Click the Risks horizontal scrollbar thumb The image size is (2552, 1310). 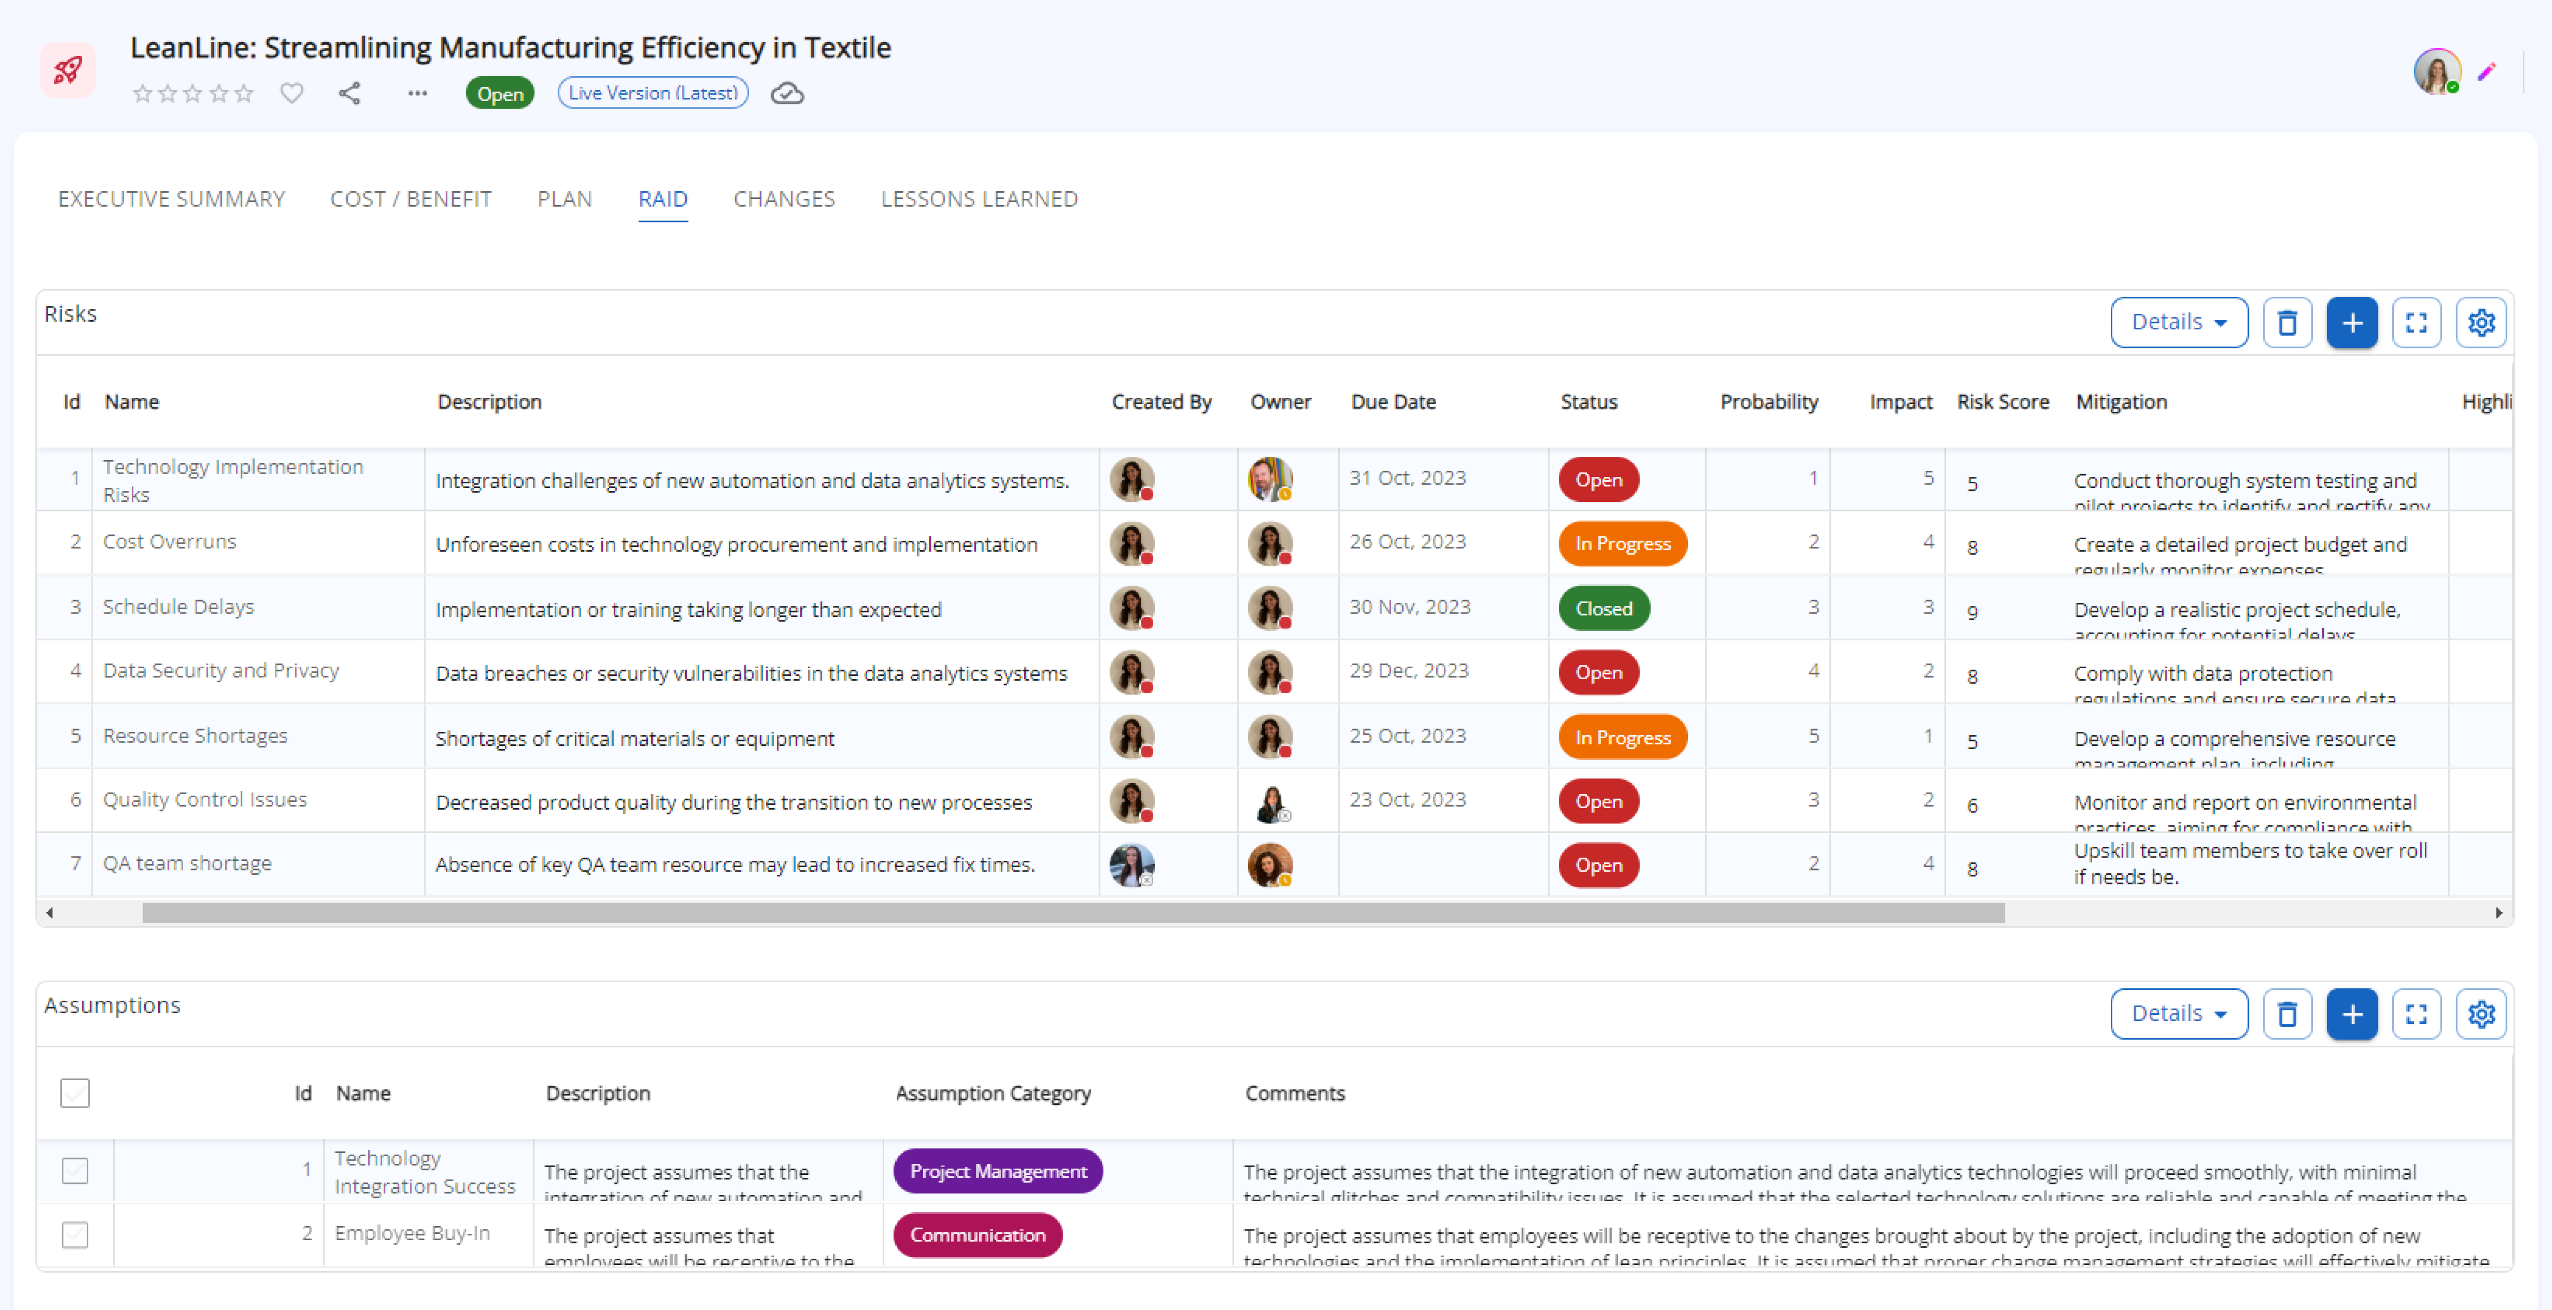tap(1073, 913)
